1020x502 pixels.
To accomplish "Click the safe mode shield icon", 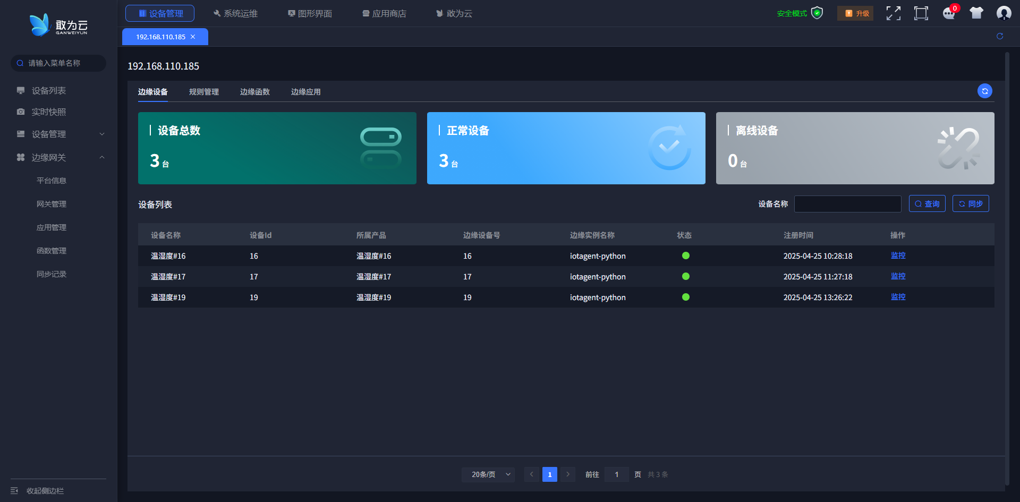I will click(x=817, y=13).
